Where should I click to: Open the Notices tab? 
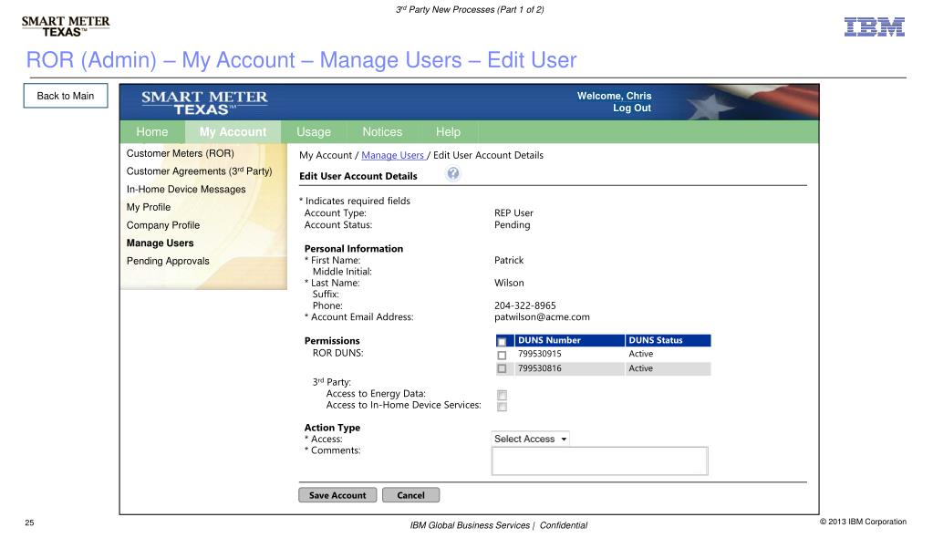383,132
